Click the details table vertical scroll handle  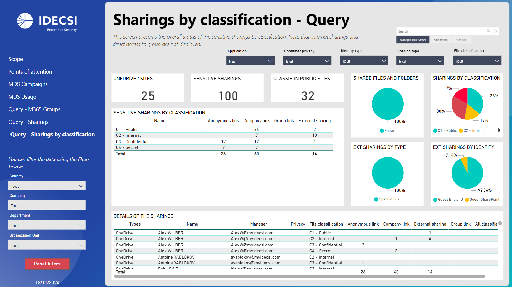click(500, 223)
